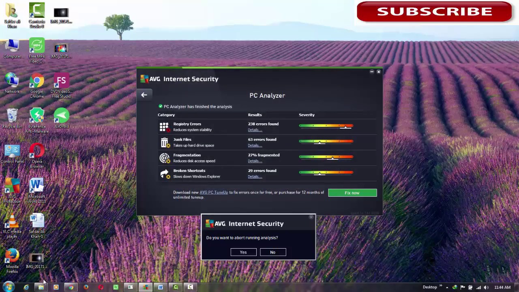Minimize the AVG Internet Security window
Image resolution: width=519 pixels, height=292 pixels.
pos(372,72)
